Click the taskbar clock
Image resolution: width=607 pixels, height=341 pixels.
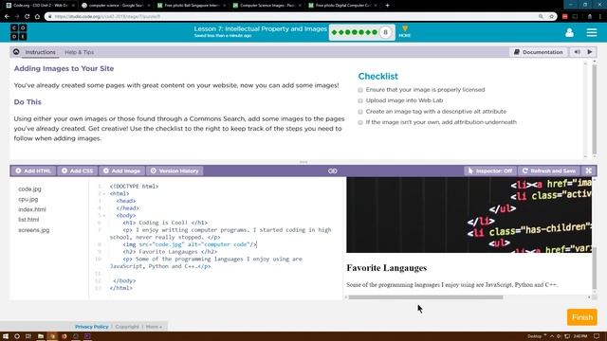coord(579,336)
